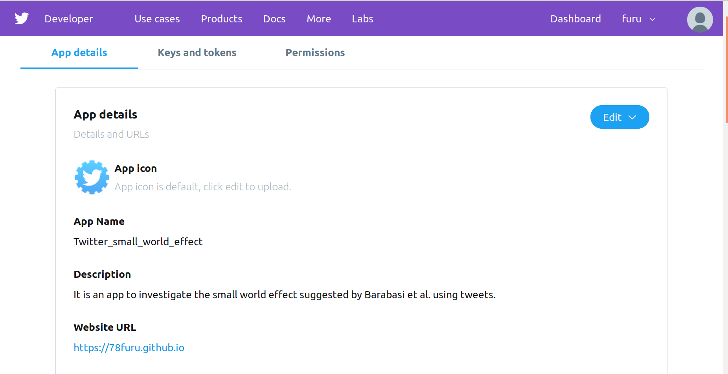Image resolution: width=728 pixels, height=374 pixels.
Task: Switch to Keys and tokens tab
Action: (197, 53)
